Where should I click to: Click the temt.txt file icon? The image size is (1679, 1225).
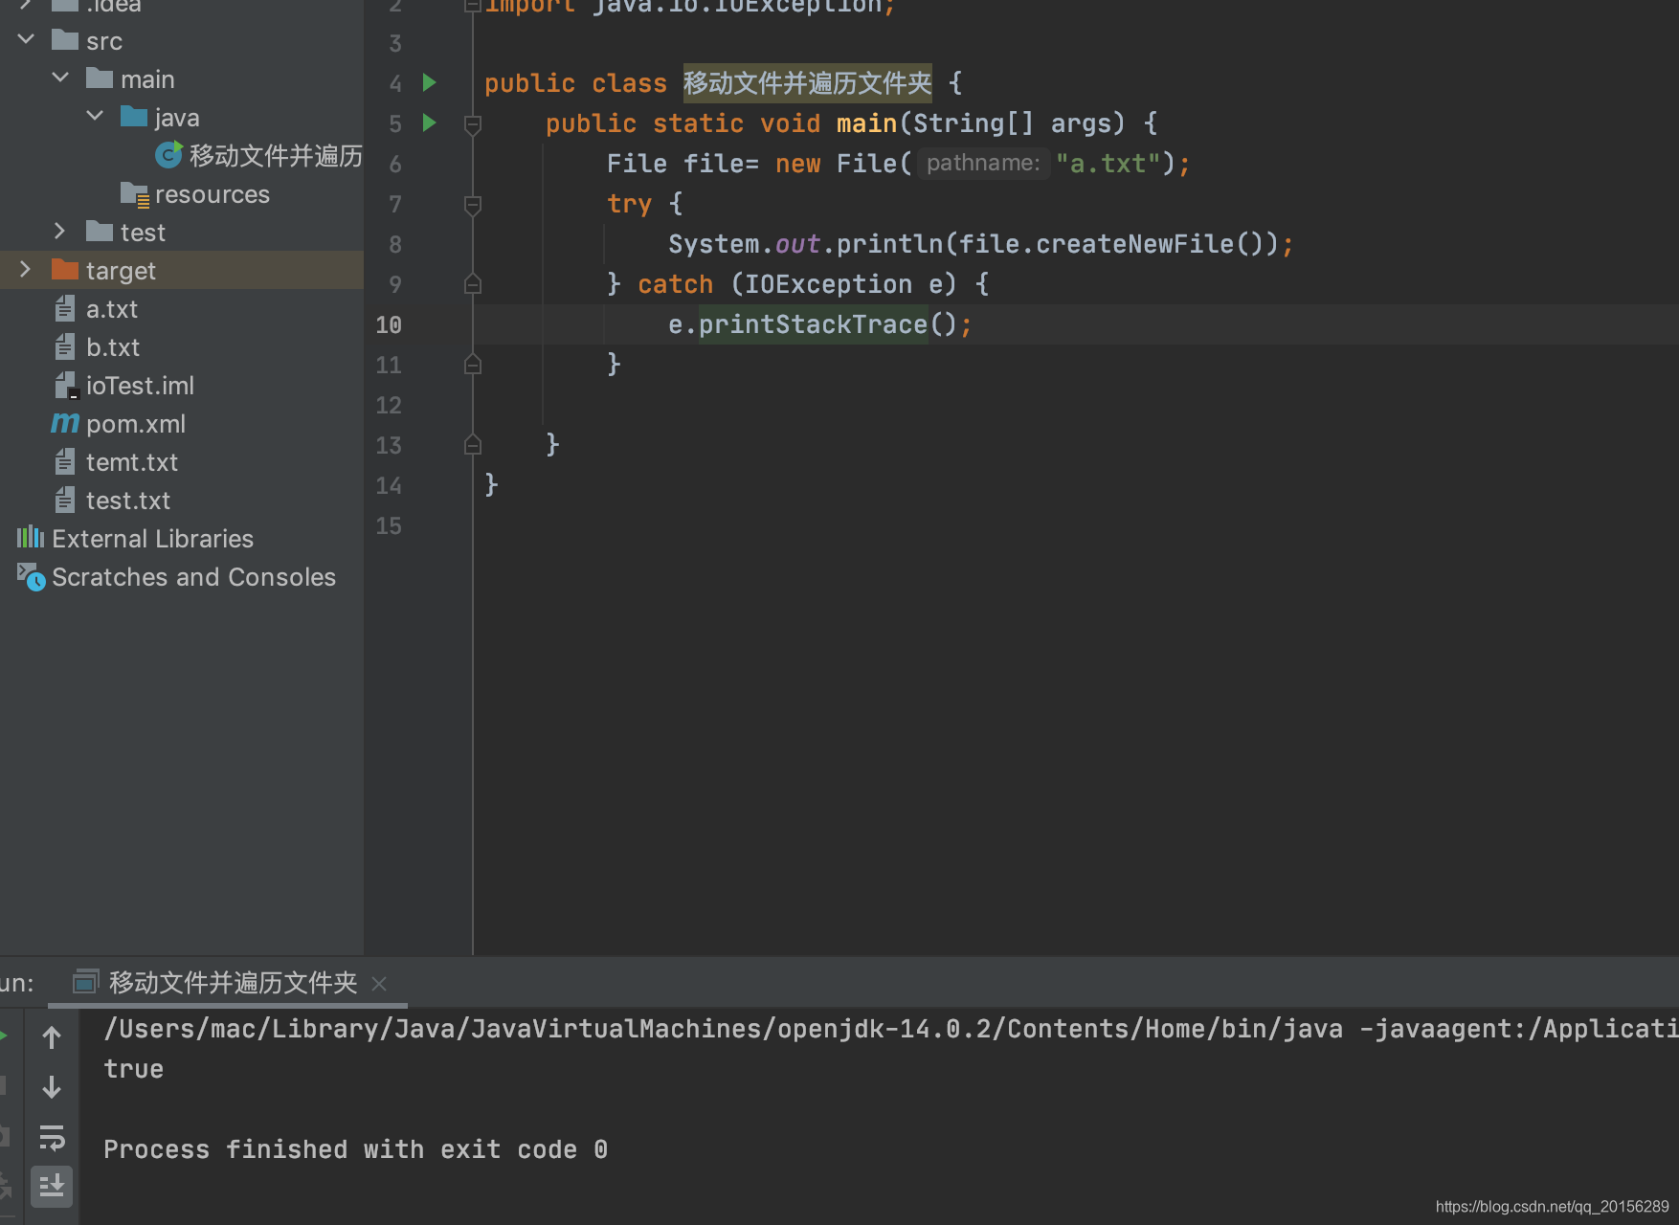64,461
